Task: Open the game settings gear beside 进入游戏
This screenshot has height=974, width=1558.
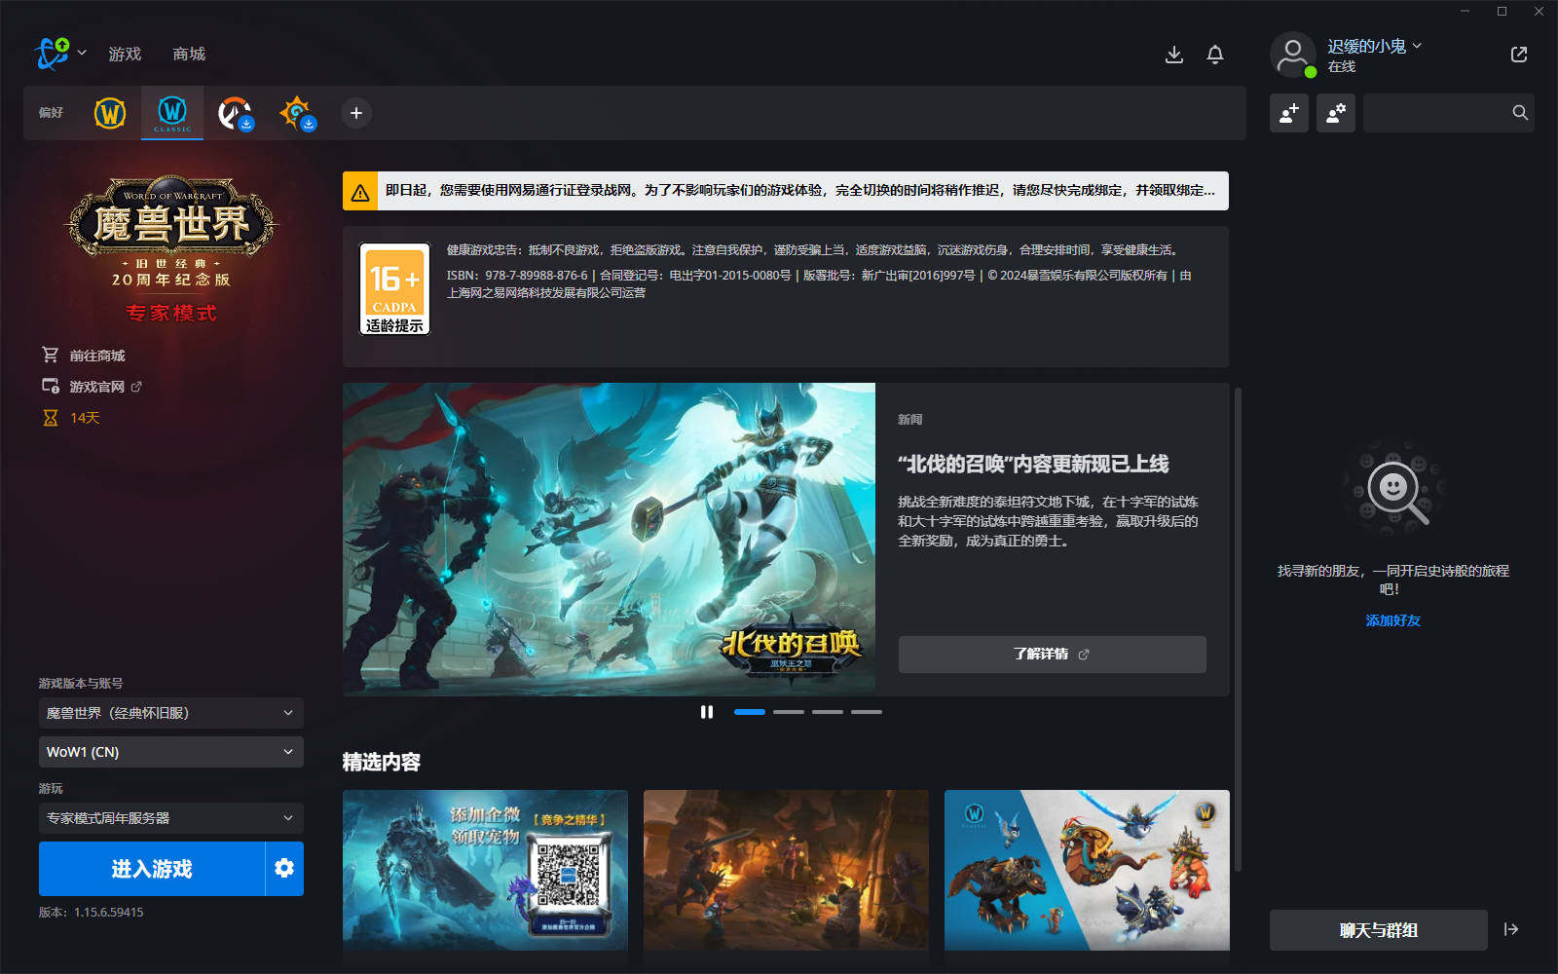Action: click(x=283, y=869)
